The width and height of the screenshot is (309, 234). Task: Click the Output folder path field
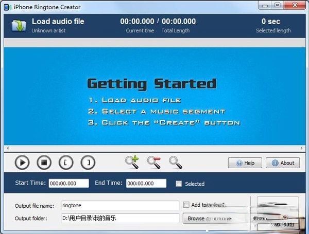click(x=120, y=218)
